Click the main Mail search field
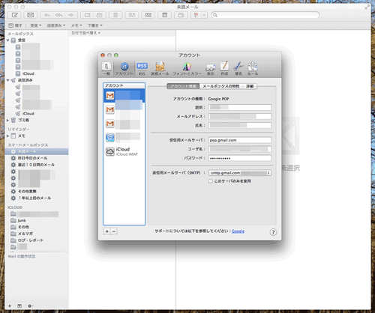Image resolution: width=375 pixels, height=313 pixels. coord(265,15)
